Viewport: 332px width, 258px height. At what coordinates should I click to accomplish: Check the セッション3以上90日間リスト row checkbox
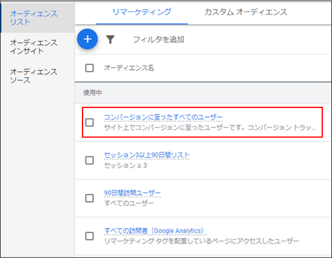click(x=89, y=160)
